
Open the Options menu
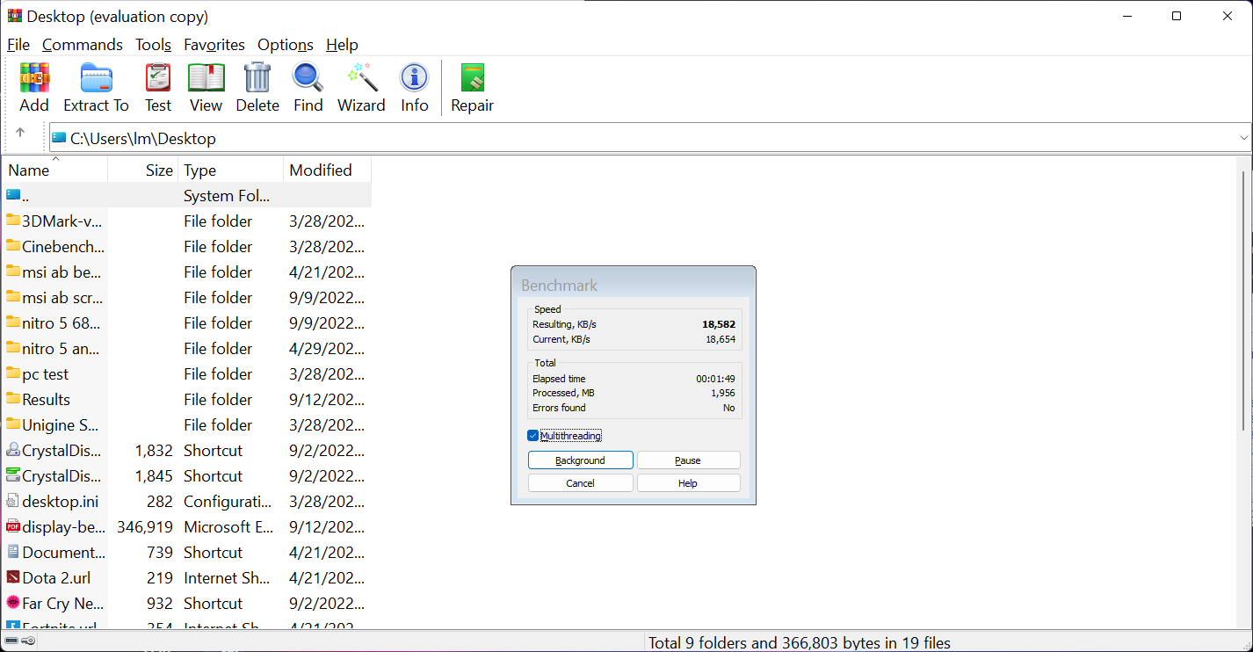(286, 45)
